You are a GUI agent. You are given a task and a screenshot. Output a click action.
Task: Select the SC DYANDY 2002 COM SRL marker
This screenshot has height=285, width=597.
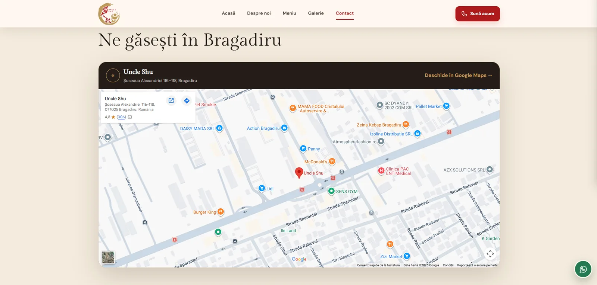point(379,105)
